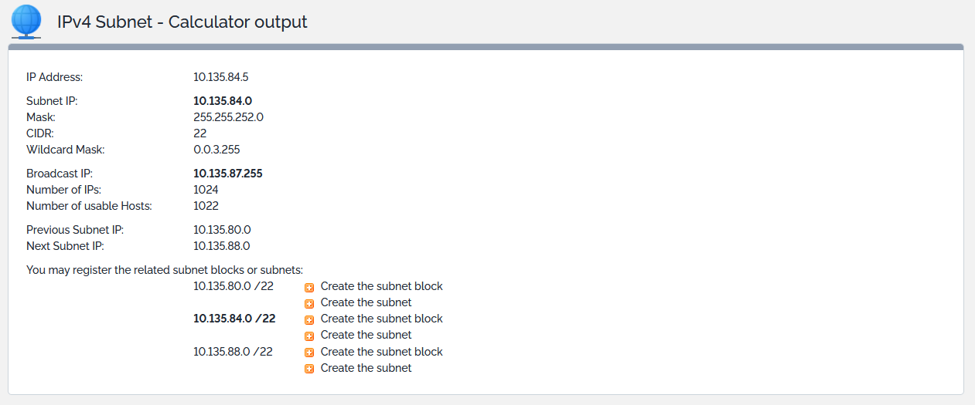Open "Create the subnet block" link for 10.135.84.0 /22
975x405 pixels.
point(381,319)
